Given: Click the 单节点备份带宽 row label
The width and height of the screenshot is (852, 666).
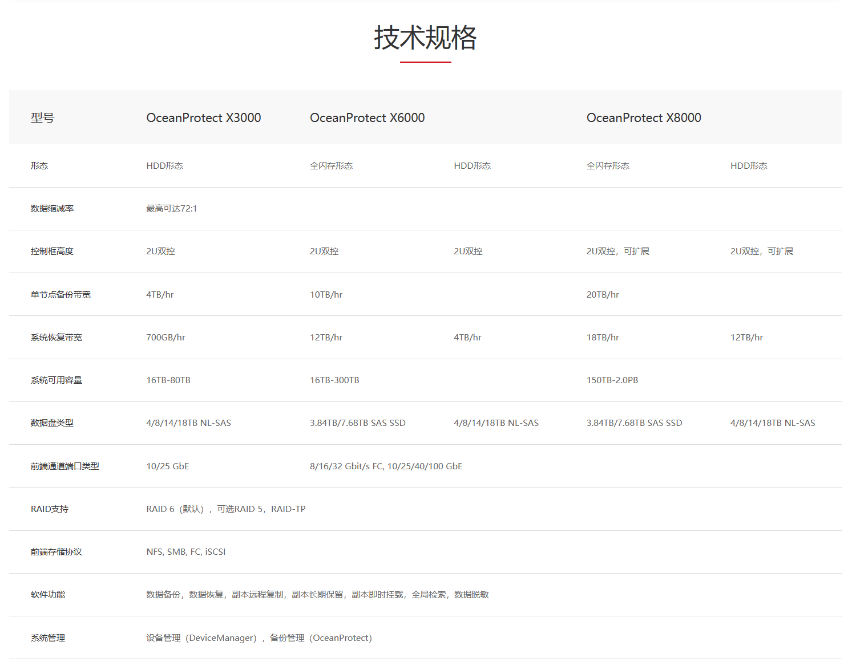Looking at the screenshot, I should point(60,295).
